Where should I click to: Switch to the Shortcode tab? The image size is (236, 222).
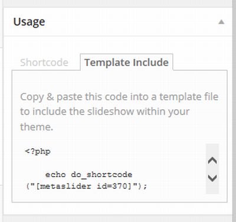pos(44,63)
